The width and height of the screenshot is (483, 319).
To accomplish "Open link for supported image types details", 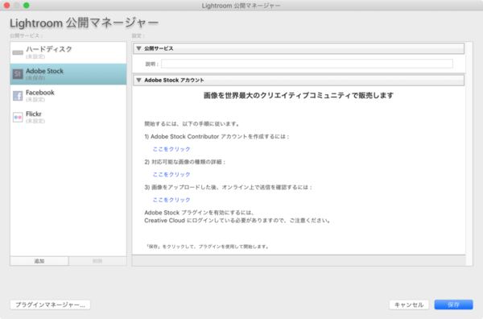I will point(171,175).
